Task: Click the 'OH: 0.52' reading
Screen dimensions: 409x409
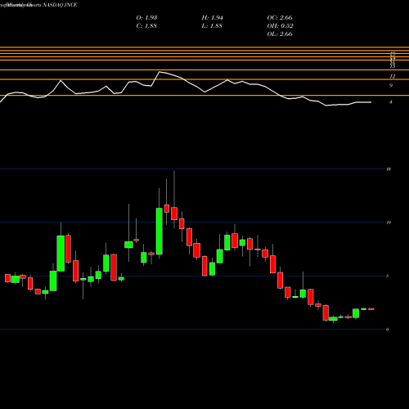Action: [280, 26]
